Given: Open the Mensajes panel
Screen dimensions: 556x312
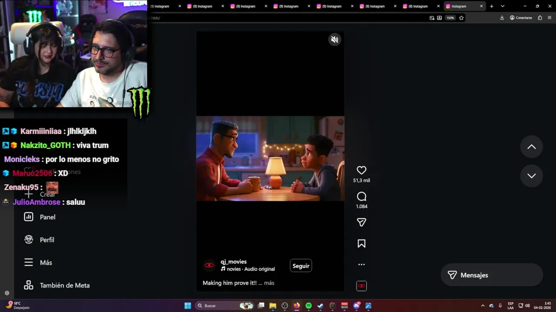Looking at the screenshot, I should click(x=492, y=275).
